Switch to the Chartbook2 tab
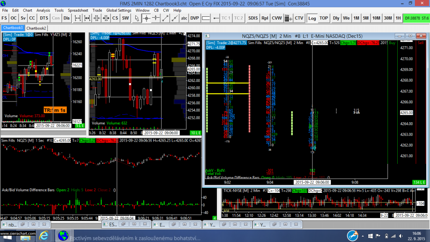 point(36,28)
